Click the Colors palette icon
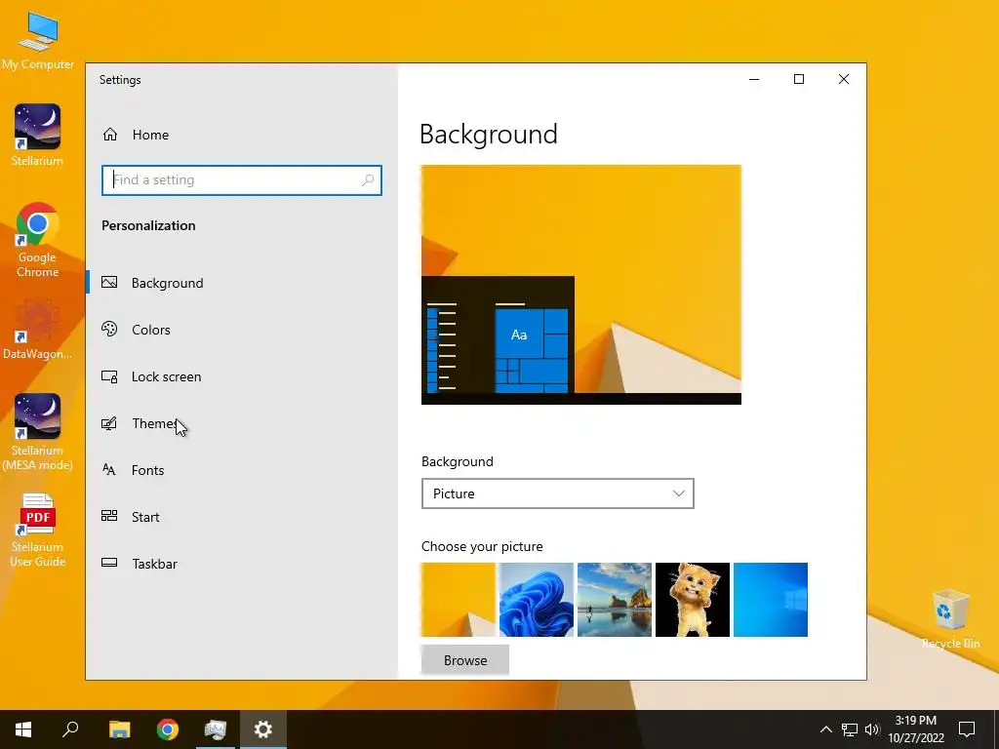Image resolution: width=999 pixels, height=749 pixels. (109, 330)
